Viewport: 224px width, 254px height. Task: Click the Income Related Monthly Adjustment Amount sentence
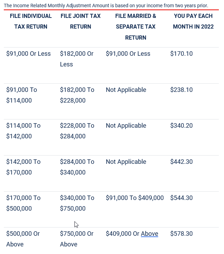click(x=106, y=6)
